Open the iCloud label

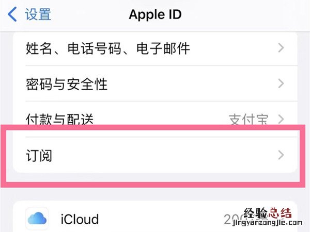pos(80,219)
